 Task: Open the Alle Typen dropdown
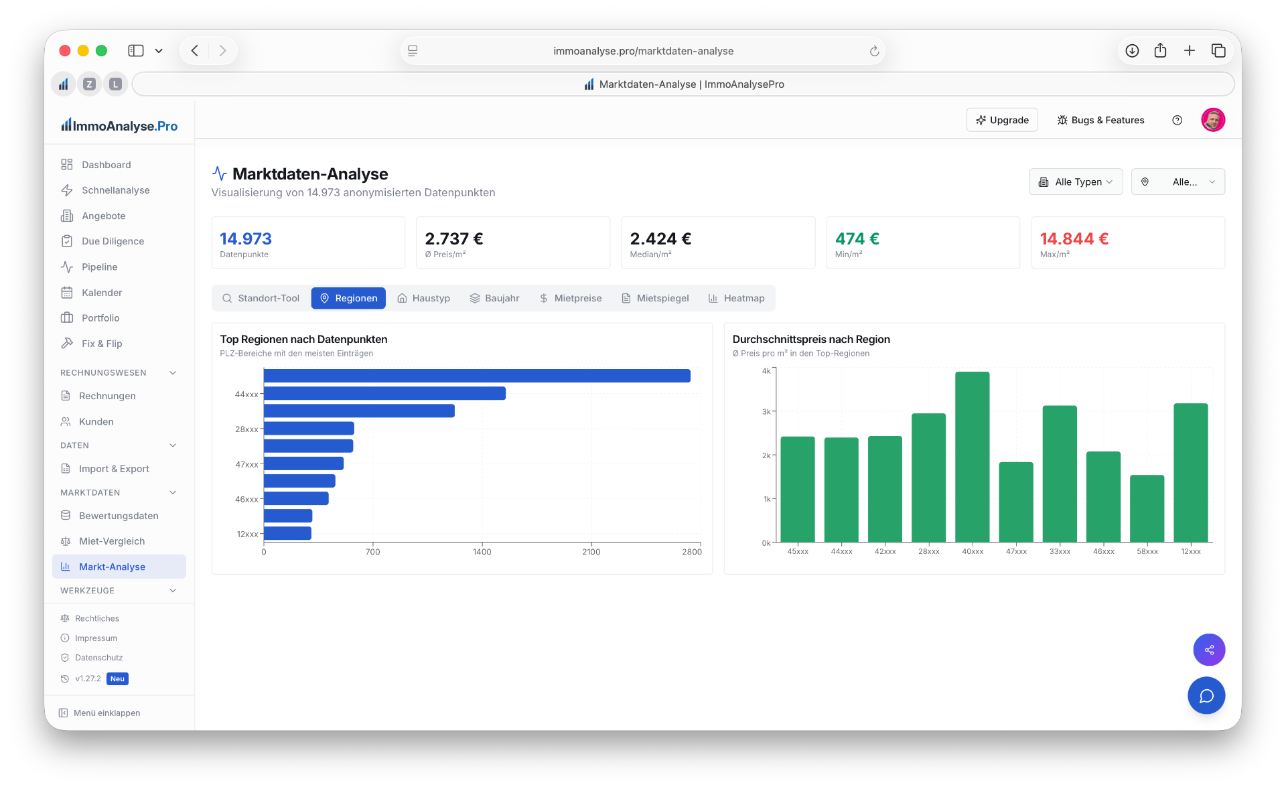(x=1076, y=182)
